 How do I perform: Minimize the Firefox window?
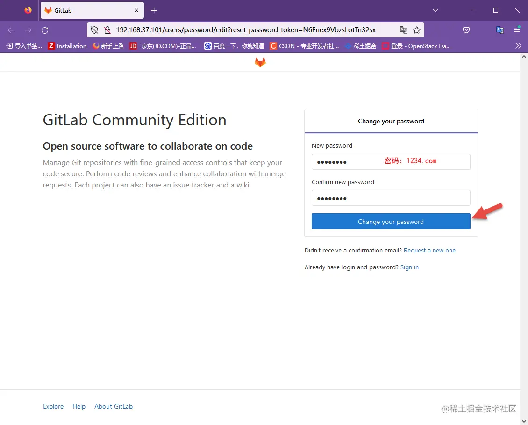474,10
